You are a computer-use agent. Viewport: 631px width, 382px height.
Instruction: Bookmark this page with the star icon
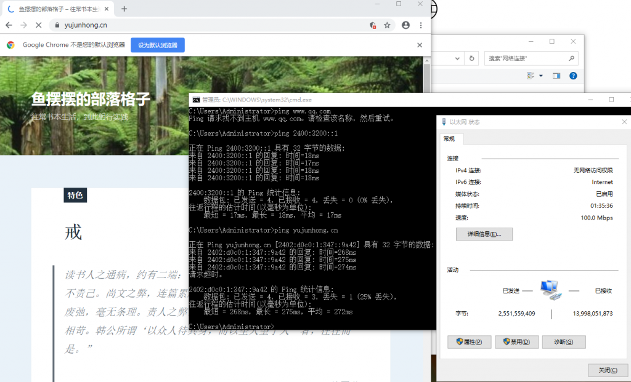(x=387, y=25)
